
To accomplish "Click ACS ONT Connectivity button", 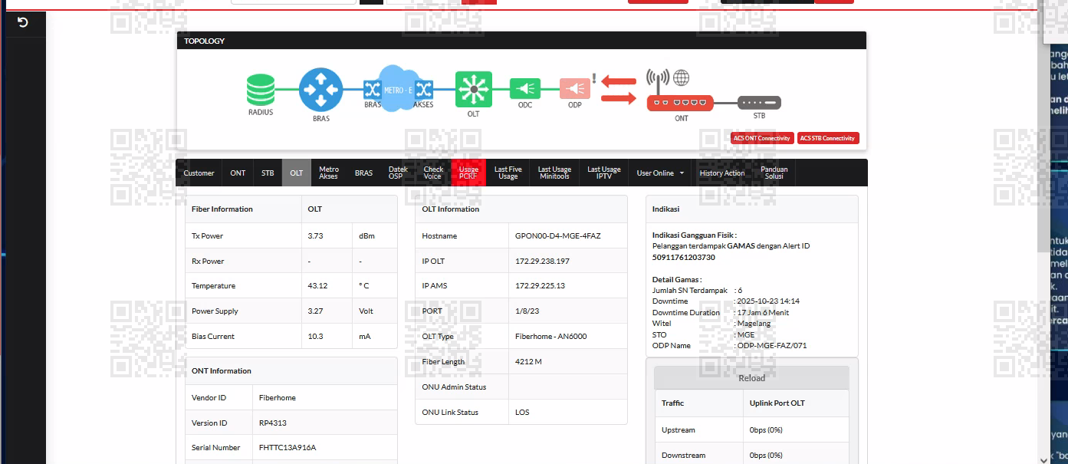I will coord(762,138).
